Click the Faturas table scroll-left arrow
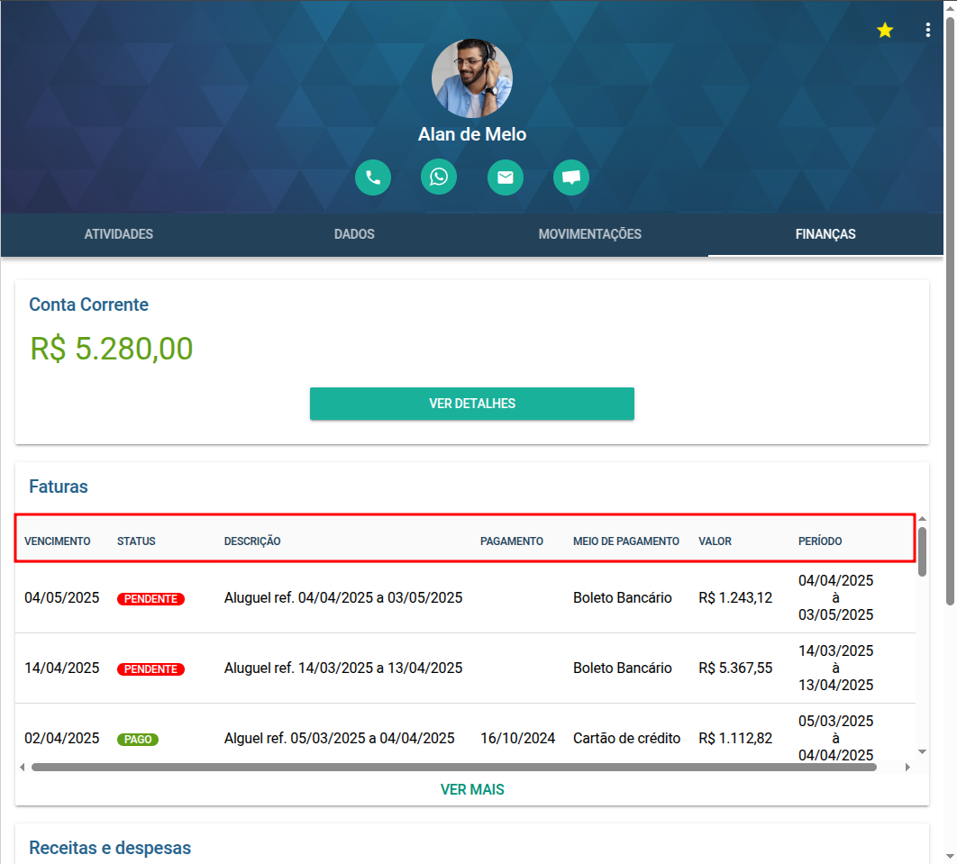Viewport: 957px width, 864px height. pos(22,767)
